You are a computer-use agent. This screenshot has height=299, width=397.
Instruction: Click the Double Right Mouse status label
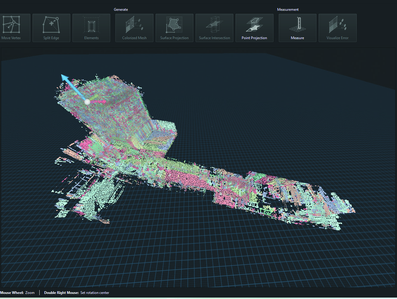(61, 293)
